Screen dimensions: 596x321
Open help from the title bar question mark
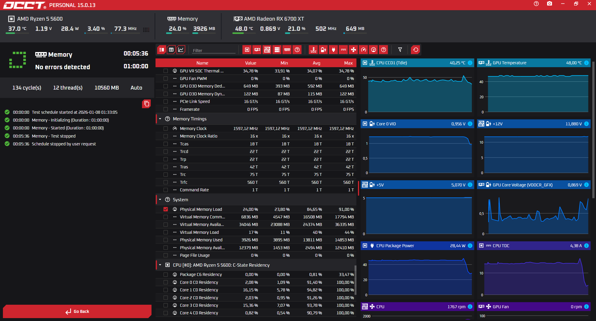[536, 4]
